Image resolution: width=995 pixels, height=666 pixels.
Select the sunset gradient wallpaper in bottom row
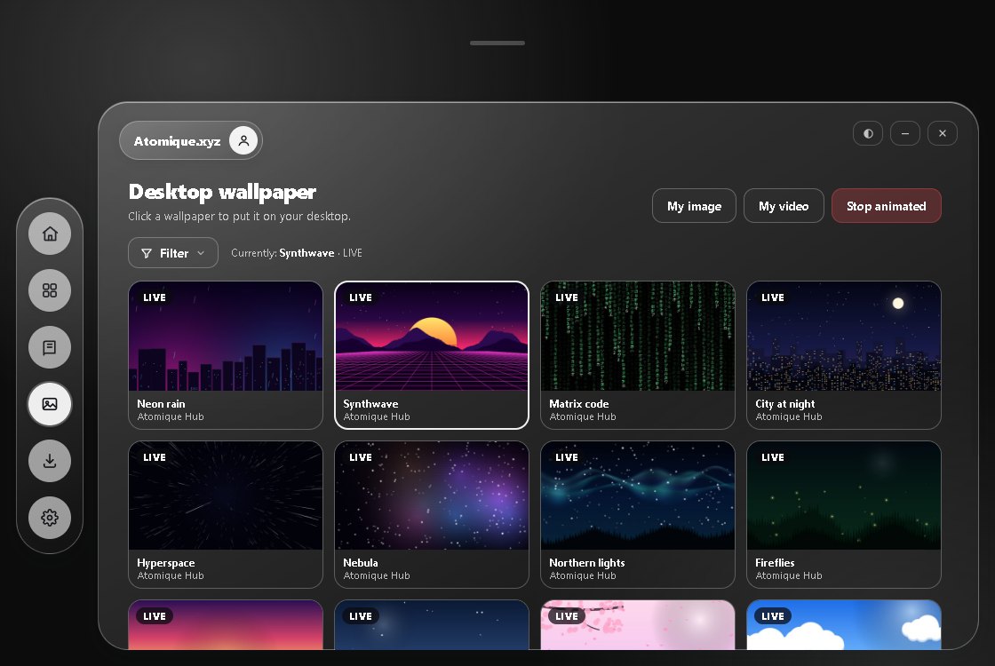[226, 625]
